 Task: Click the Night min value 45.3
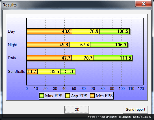pyautogui.click(x=64, y=45)
